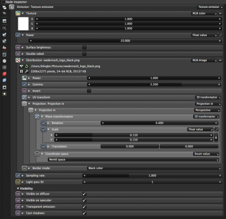Open the Enum value dropdown
226x219 pixels.
click(206, 154)
